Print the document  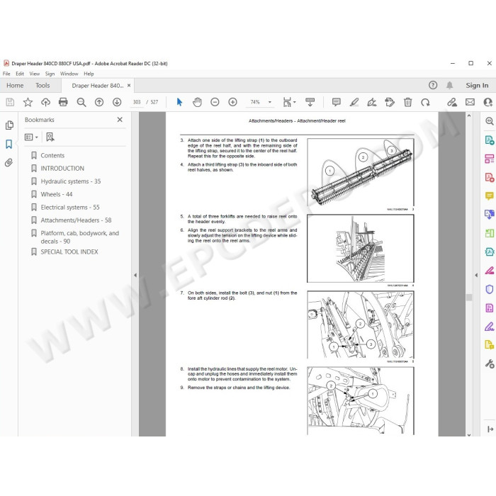coord(63,102)
